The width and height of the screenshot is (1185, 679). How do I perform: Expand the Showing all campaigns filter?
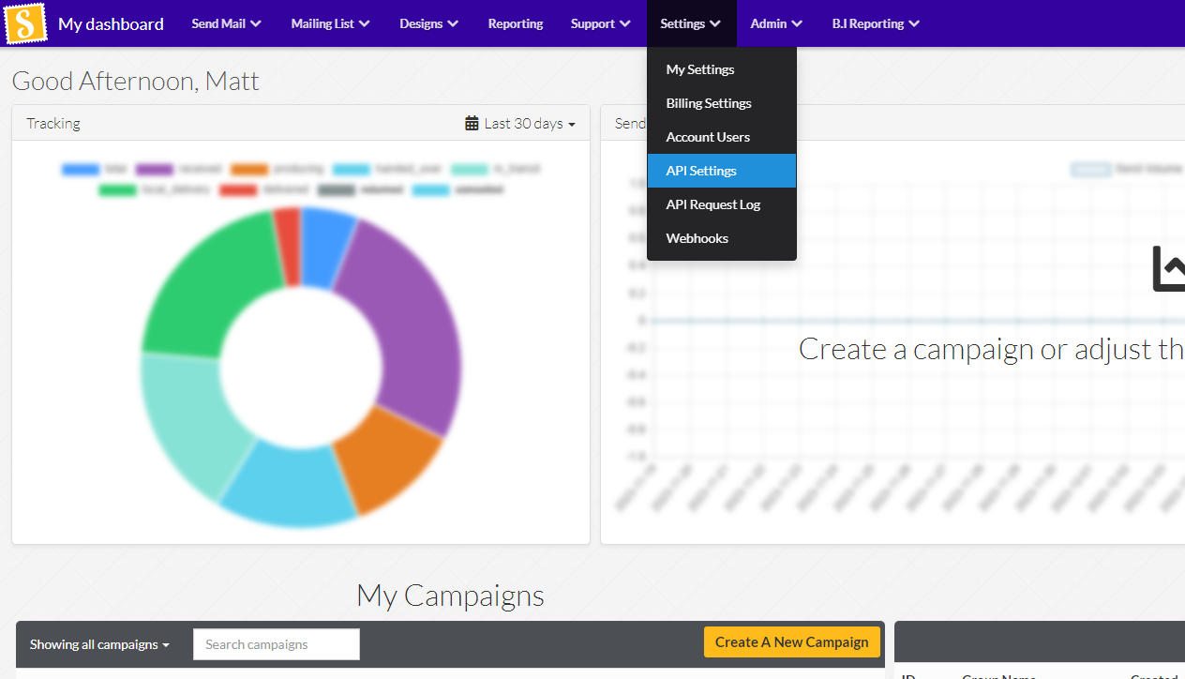(99, 644)
